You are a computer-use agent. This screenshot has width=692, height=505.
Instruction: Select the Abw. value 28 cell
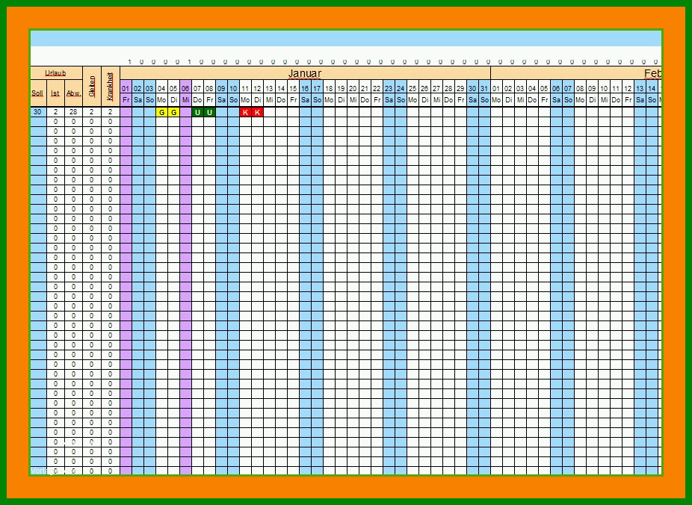[73, 112]
